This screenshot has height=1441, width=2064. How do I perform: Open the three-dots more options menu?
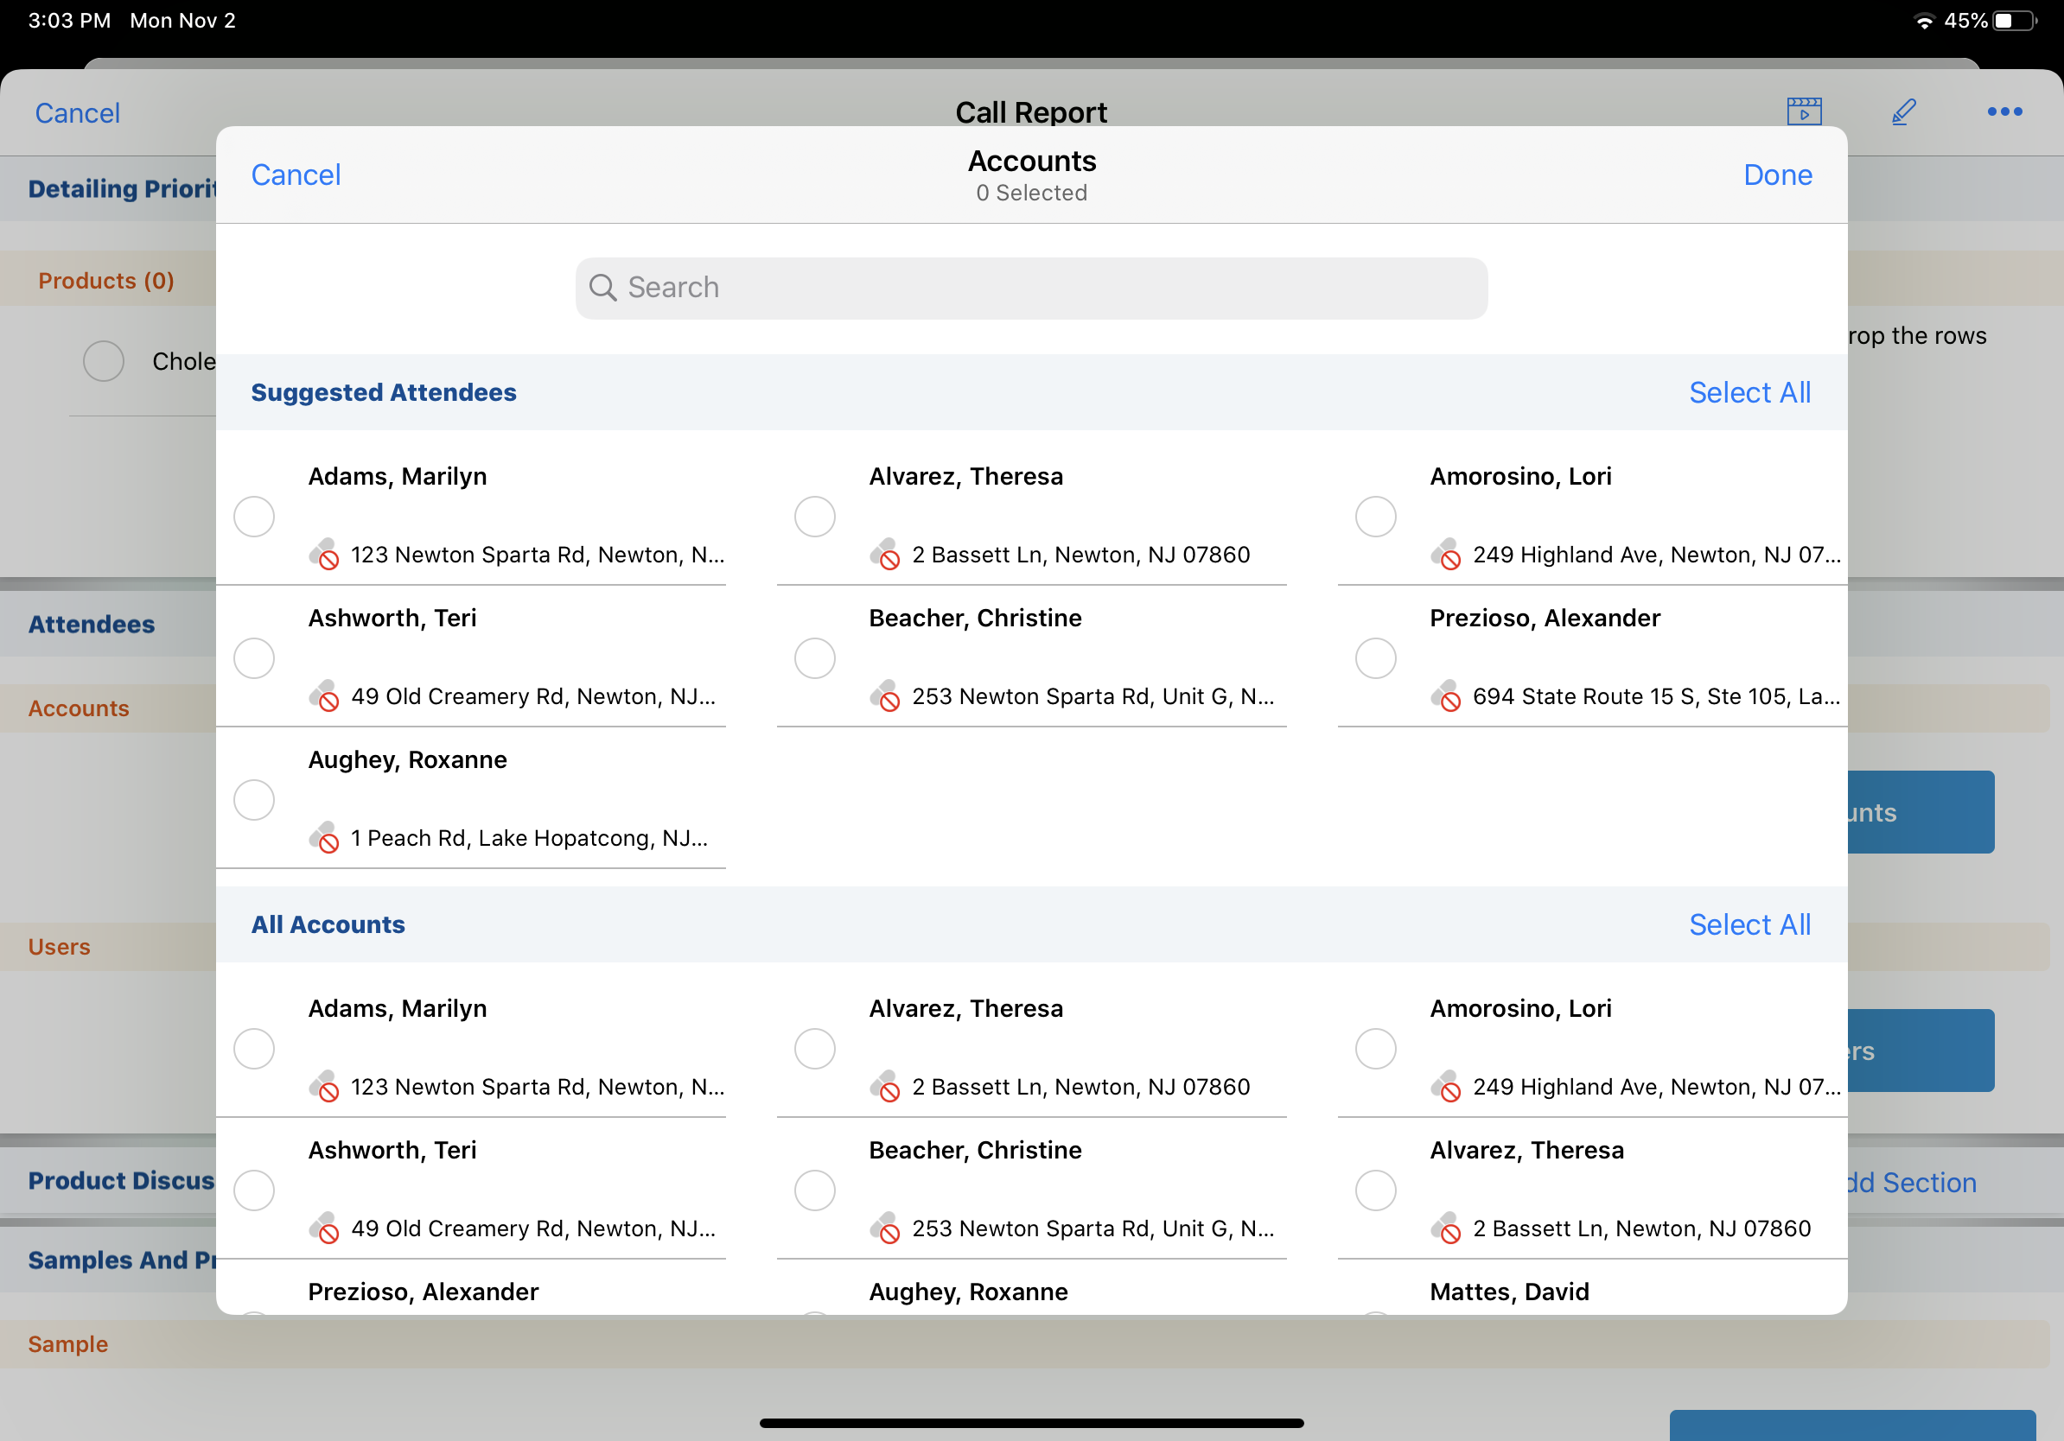click(x=2003, y=111)
